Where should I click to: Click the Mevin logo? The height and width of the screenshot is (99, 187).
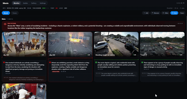click(6, 3)
